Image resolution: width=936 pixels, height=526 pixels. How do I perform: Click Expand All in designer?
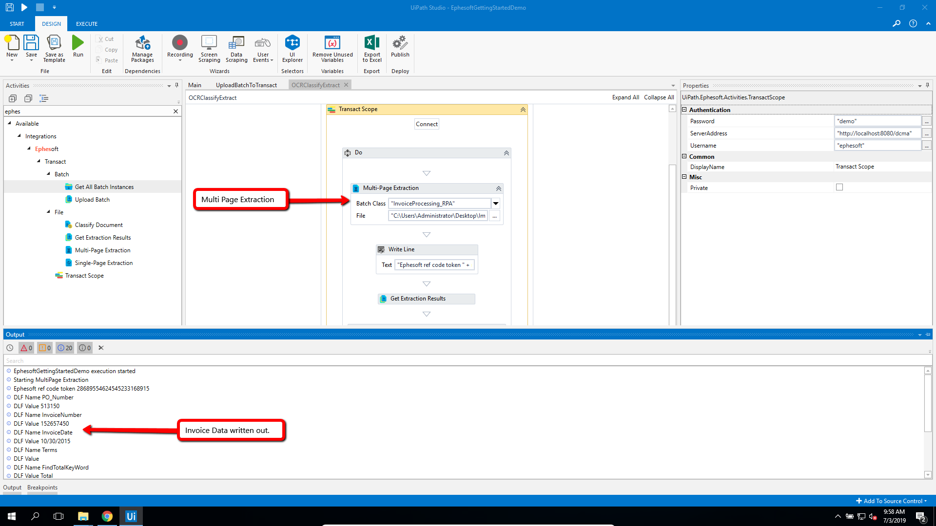pos(625,97)
